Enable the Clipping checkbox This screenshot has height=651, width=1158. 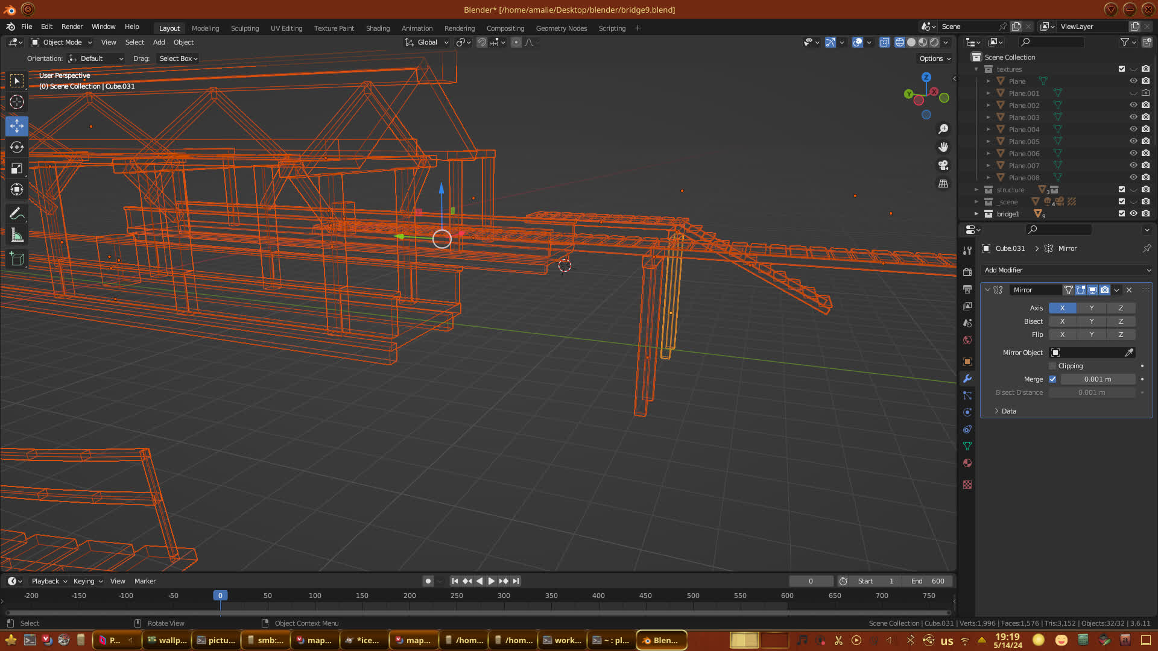[1053, 366]
